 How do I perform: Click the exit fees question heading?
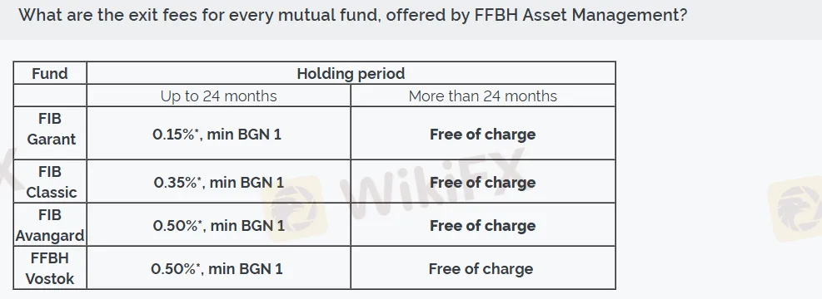(x=352, y=15)
